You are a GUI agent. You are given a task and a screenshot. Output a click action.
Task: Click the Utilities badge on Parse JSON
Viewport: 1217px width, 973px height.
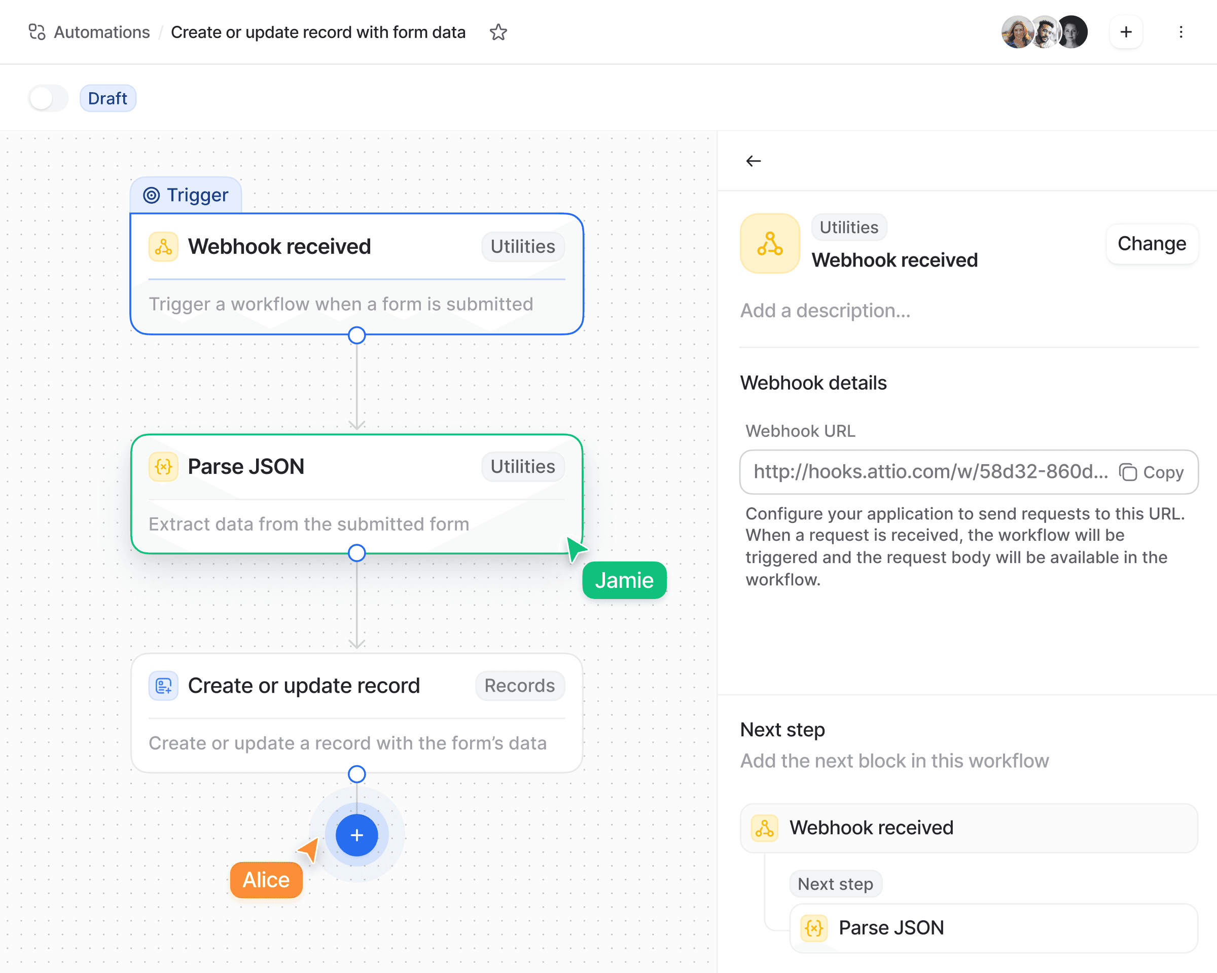tap(522, 466)
